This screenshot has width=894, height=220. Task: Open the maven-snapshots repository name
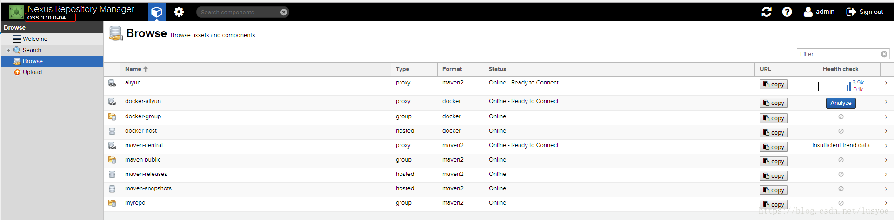[x=148, y=188]
